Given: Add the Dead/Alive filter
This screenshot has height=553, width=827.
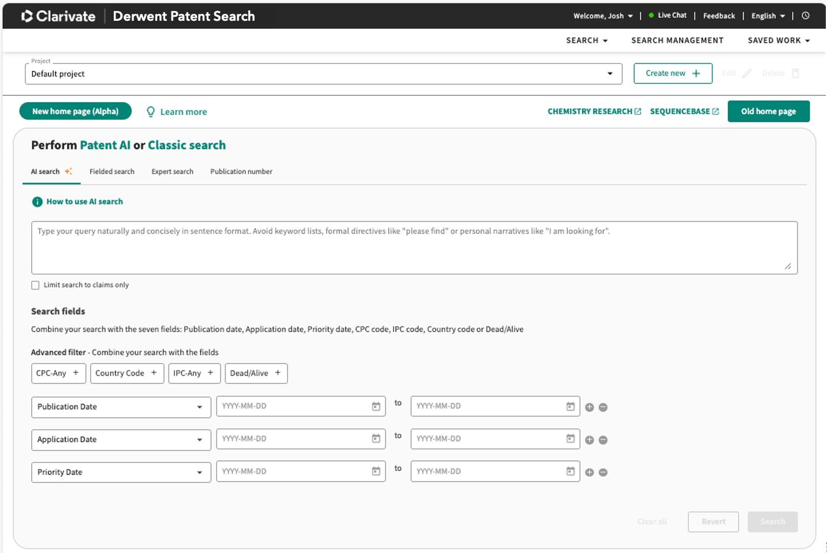Looking at the screenshot, I should point(256,373).
